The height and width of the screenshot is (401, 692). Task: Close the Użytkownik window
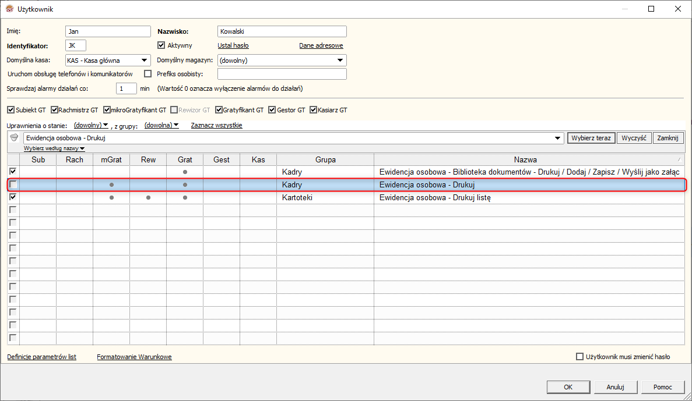pyautogui.click(x=678, y=9)
